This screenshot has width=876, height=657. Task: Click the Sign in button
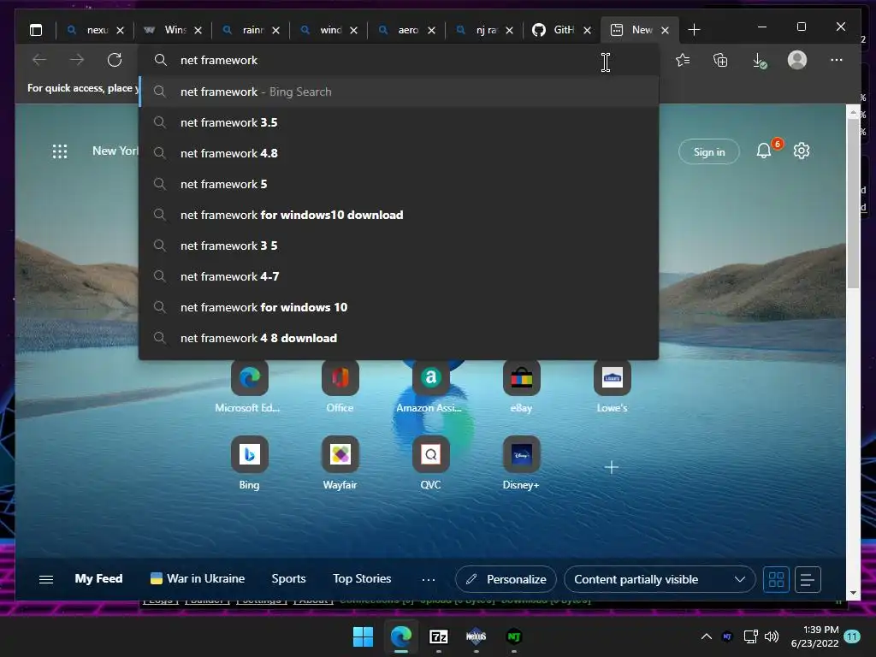click(x=709, y=151)
